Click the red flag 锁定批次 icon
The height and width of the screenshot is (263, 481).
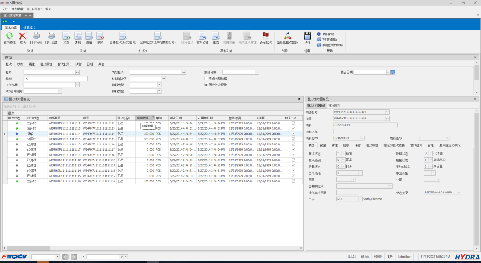point(265,36)
